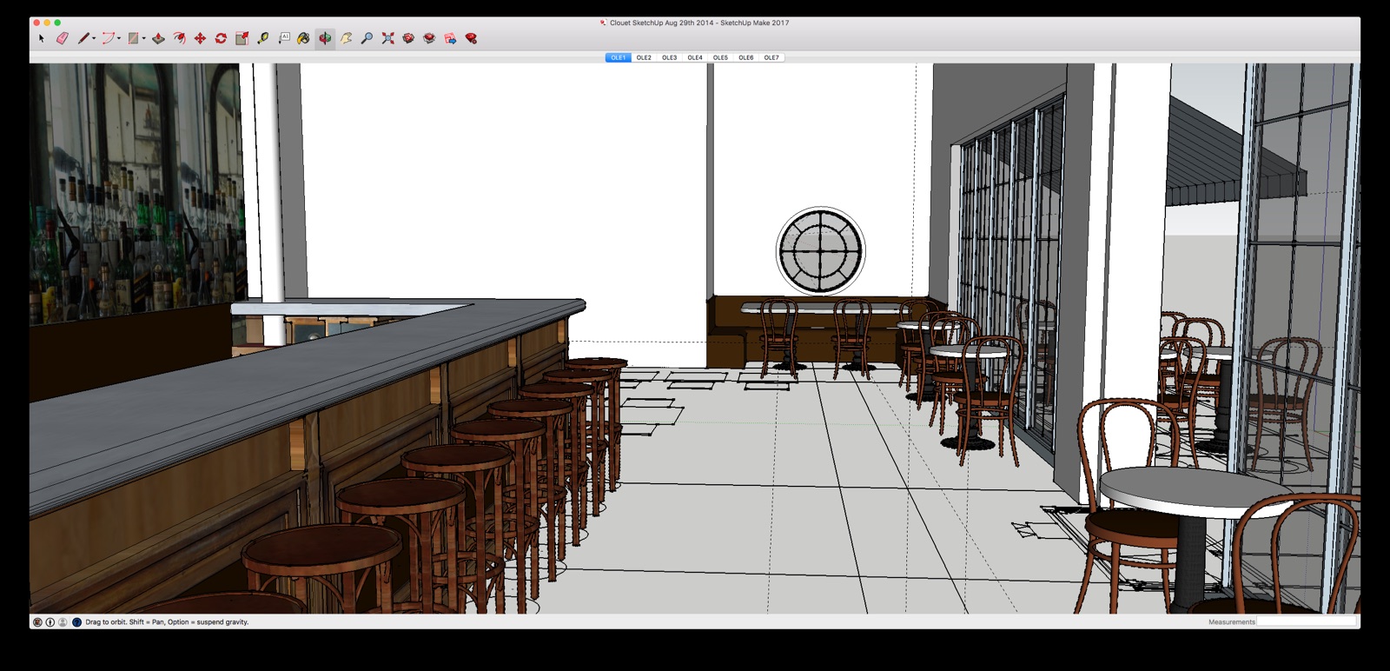Select the Arc drawing tool
Image resolution: width=1390 pixels, height=671 pixels.
click(x=108, y=38)
